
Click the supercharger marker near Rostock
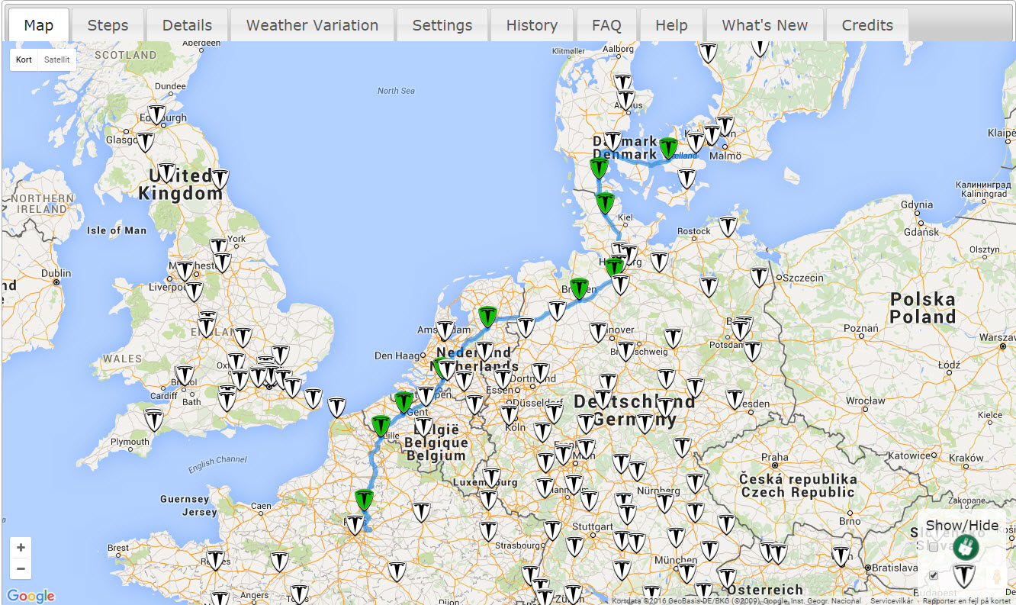(x=728, y=227)
